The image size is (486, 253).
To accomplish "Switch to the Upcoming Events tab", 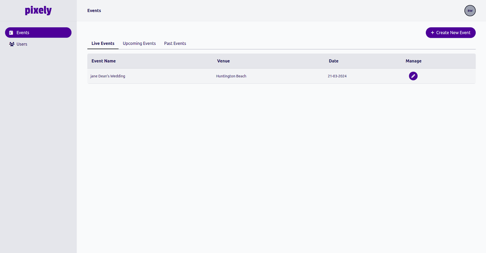I will (x=139, y=43).
